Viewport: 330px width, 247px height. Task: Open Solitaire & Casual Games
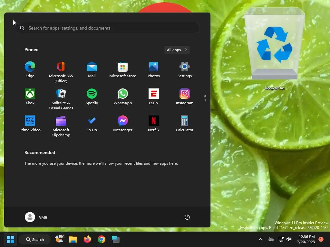point(61,99)
